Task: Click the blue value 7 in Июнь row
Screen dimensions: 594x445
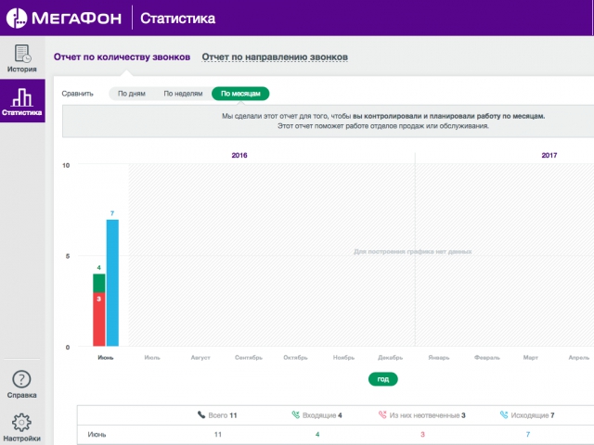Action: [528, 435]
